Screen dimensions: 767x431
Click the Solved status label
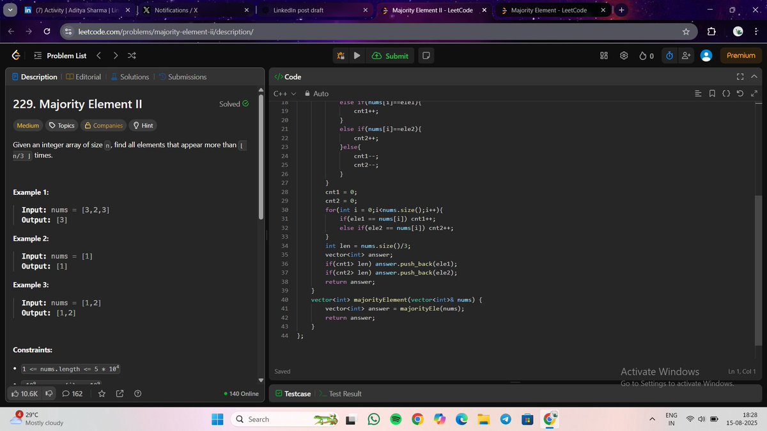click(x=233, y=104)
